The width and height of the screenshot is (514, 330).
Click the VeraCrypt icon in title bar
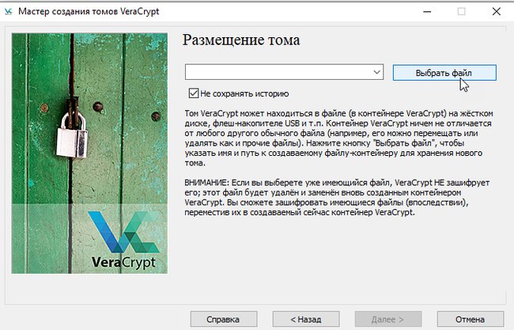click(8, 12)
